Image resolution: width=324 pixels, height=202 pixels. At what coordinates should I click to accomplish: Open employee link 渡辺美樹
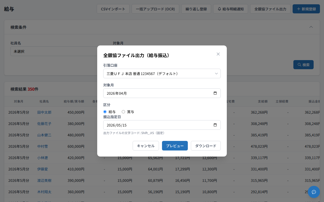[x=44, y=180]
